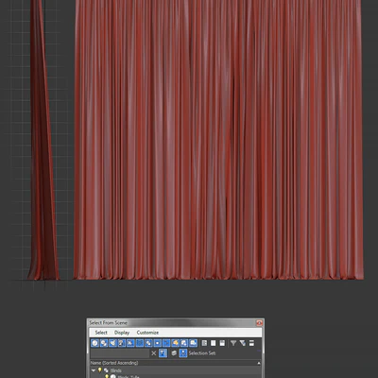Click the Selection Set label
The image size is (378, 378).
(x=202, y=353)
